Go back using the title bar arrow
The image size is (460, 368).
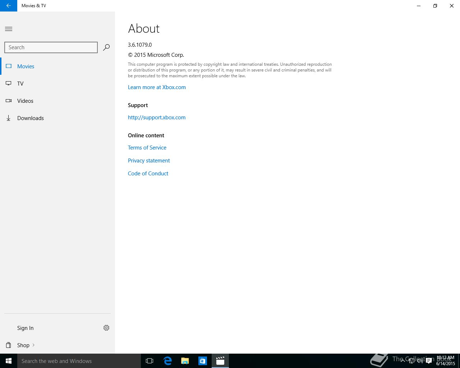pos(9,6)
